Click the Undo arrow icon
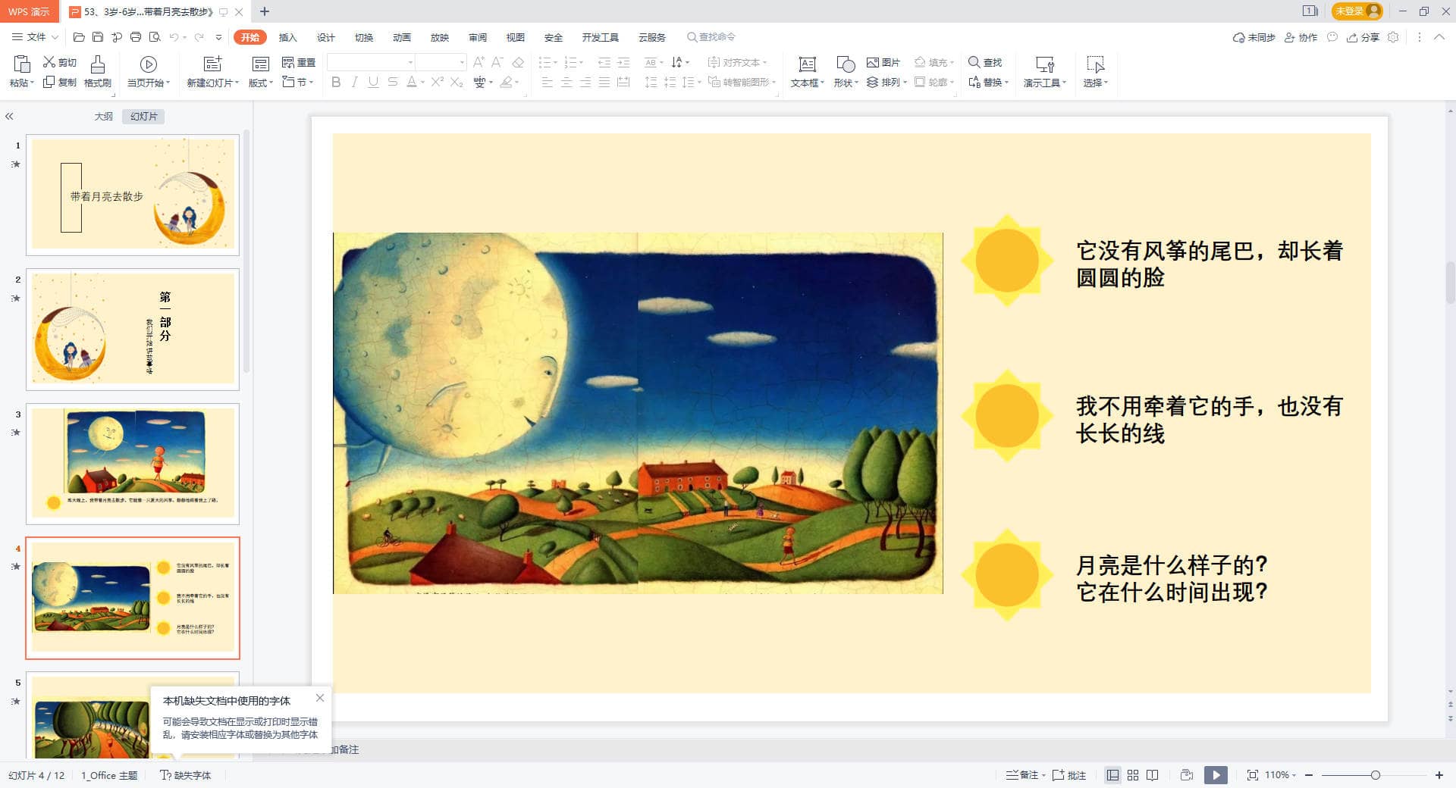 (x=174, y=37)
